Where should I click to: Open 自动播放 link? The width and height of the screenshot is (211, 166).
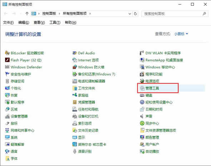pyautogui.click(x=152, y=151)
